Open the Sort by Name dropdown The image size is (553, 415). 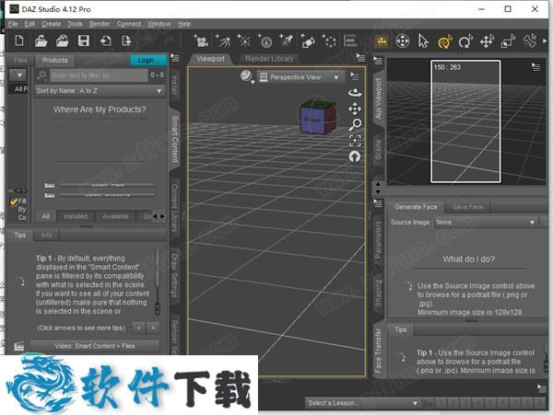coord(100,91)
